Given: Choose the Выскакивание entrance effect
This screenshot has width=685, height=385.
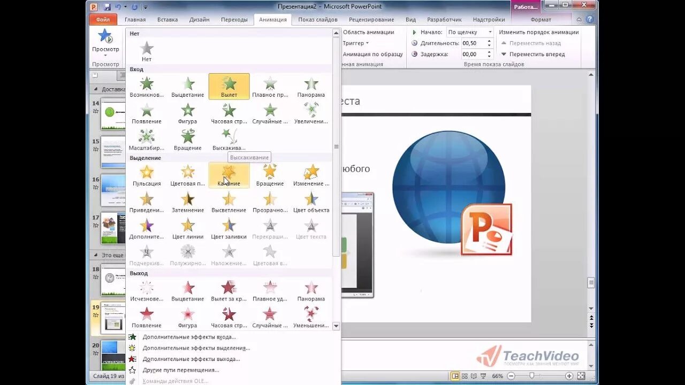Looking at the screenshot, I should tap(229, 140).
